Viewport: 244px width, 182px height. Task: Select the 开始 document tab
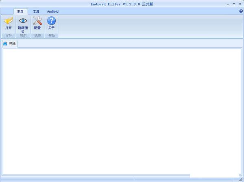point(12,44)
